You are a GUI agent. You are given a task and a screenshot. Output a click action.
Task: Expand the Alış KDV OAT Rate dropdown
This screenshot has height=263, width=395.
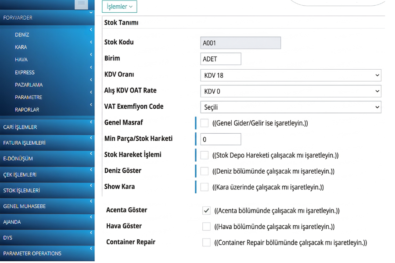coord(290,91)
